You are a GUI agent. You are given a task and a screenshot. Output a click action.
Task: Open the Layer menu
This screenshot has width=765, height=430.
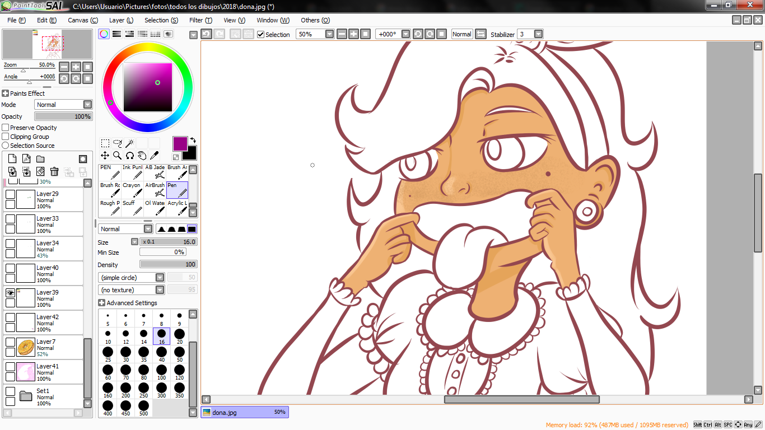(121, 20)
